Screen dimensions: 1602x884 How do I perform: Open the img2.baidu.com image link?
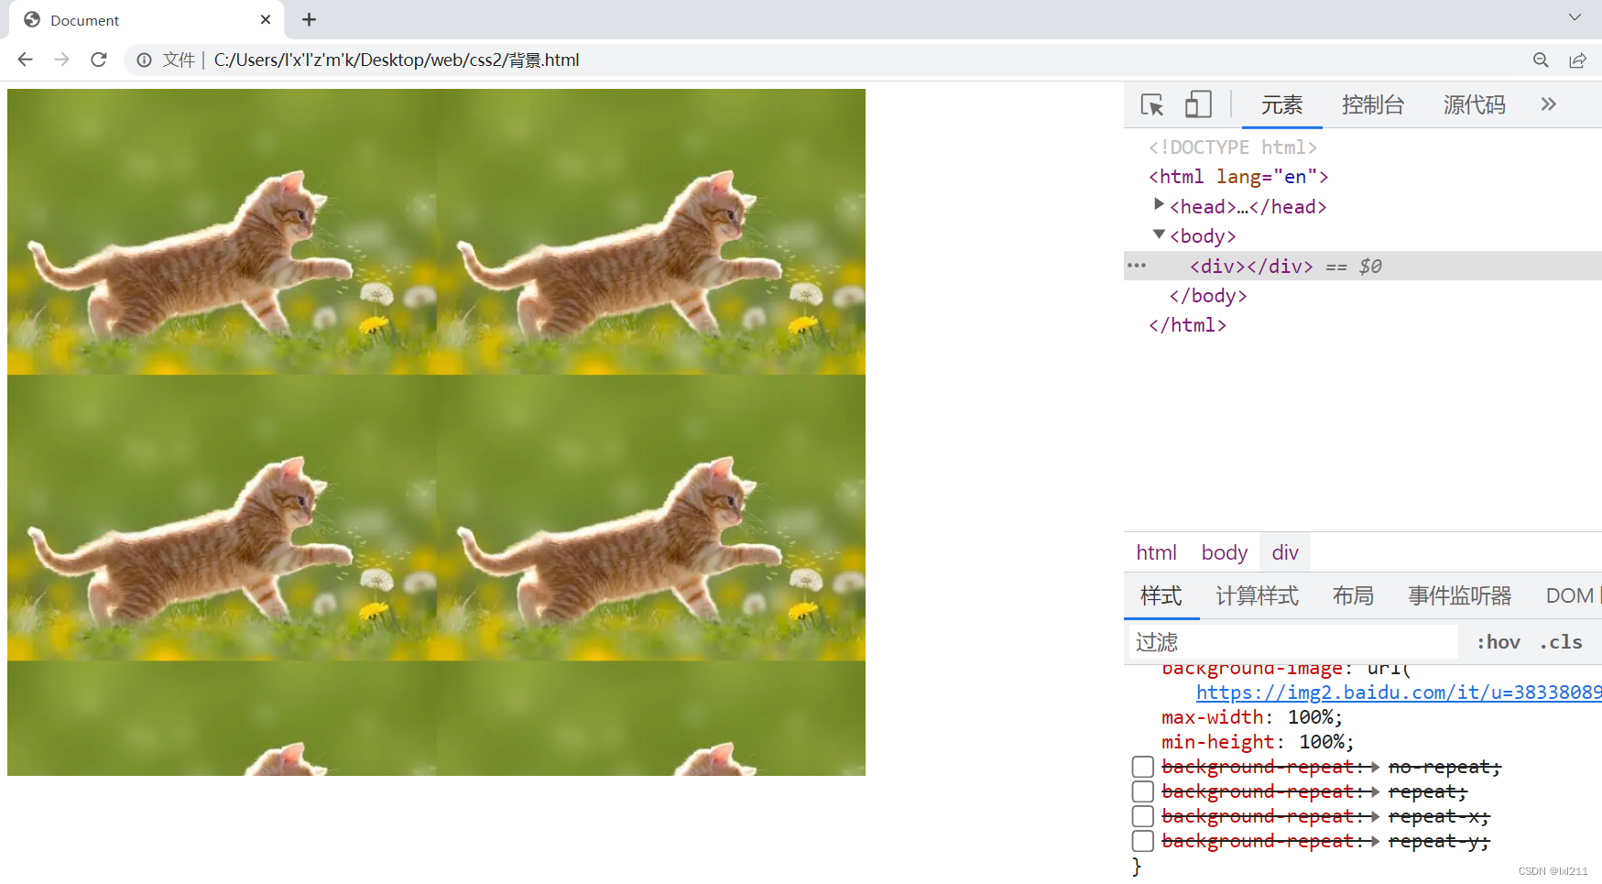(x=1399, y=693)
